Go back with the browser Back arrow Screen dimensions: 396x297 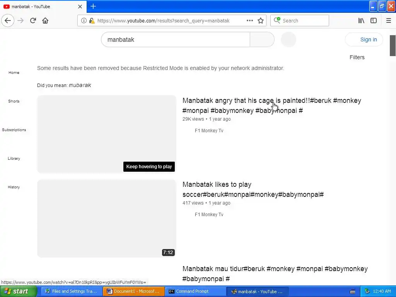pyautogui.click(x=8, y=20)
